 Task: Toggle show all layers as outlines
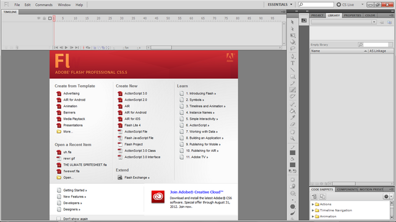tap(49, 18)
